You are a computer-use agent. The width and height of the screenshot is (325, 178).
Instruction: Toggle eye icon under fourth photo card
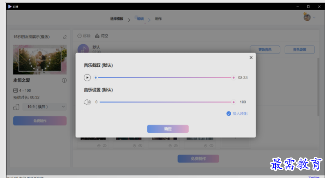[211, 146]
